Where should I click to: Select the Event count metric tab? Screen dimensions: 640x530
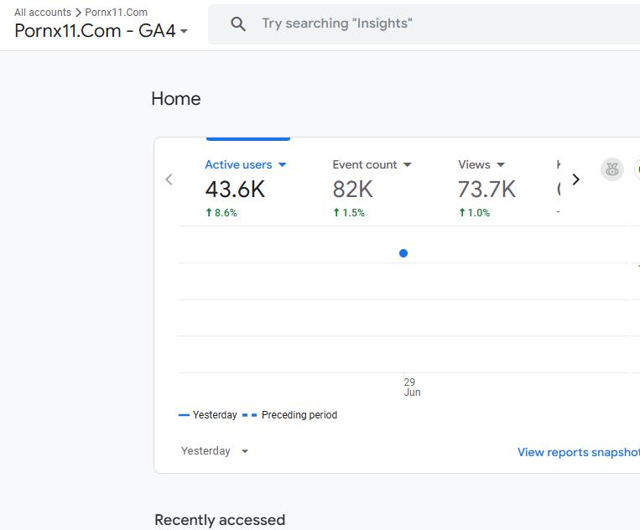tap(365, 165)
